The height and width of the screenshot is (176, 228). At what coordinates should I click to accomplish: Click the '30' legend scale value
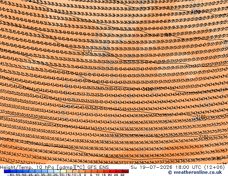coord(122,175)
